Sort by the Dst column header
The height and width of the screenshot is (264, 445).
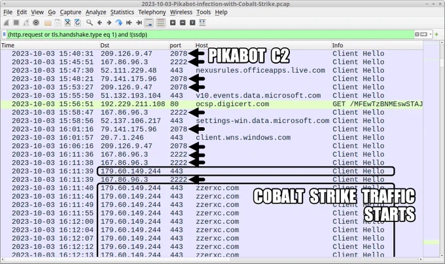click(x=134, y=45)
